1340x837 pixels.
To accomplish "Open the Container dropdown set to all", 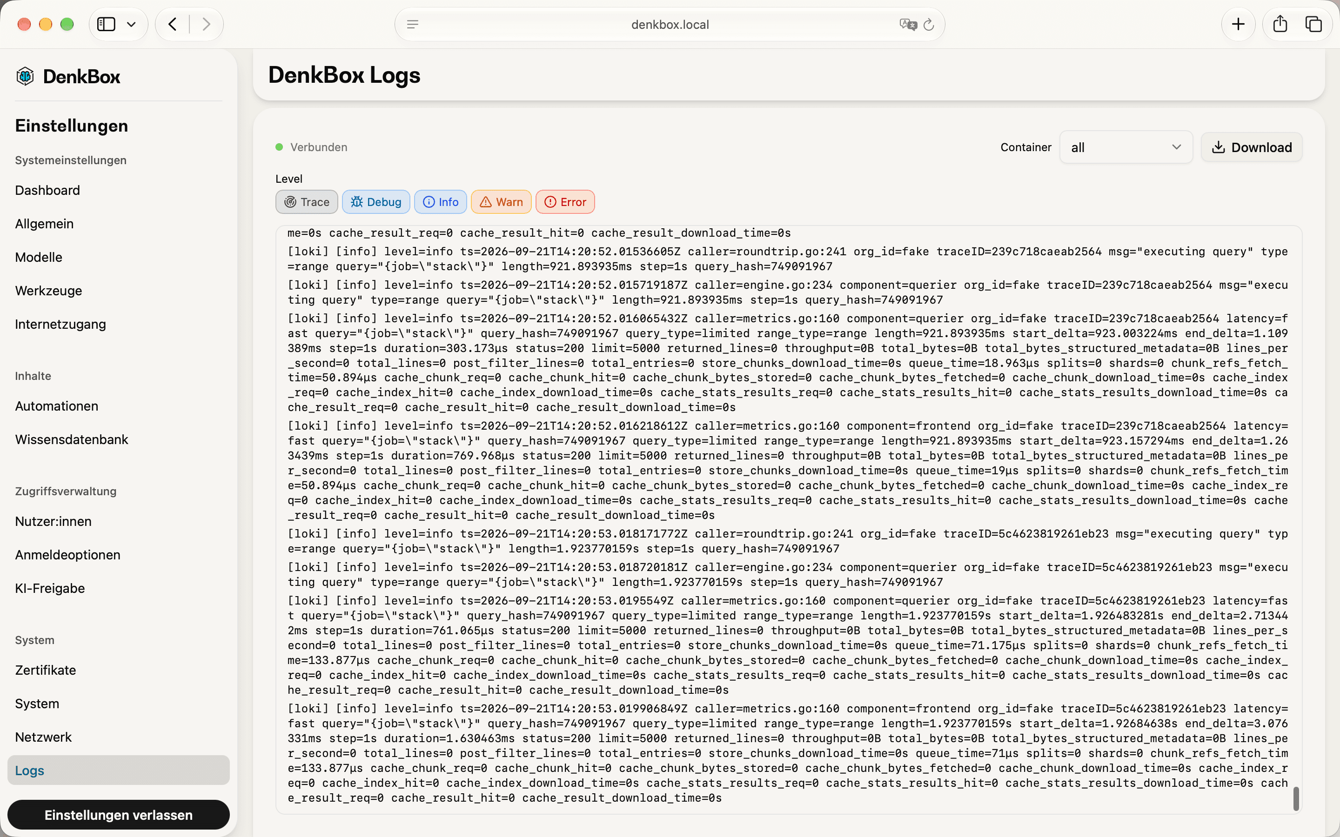I will tap(1126, 147).
